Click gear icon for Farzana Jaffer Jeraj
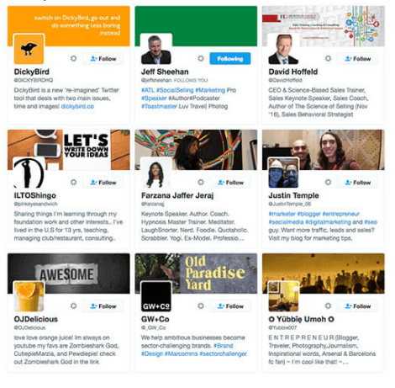The image size is (395, 388). [201, 183]
